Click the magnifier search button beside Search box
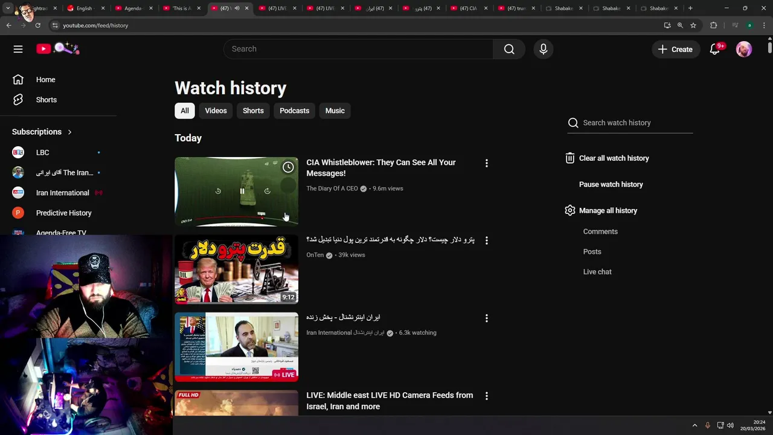This screenshot has width=773, height=435. 509,49
